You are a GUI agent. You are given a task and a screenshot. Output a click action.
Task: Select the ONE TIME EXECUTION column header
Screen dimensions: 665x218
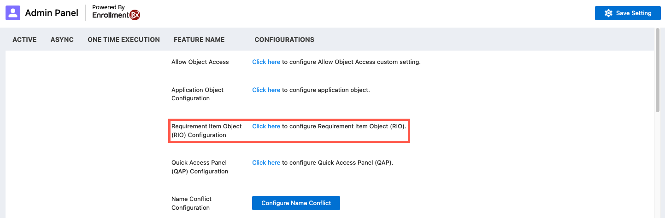click(124, 40)
